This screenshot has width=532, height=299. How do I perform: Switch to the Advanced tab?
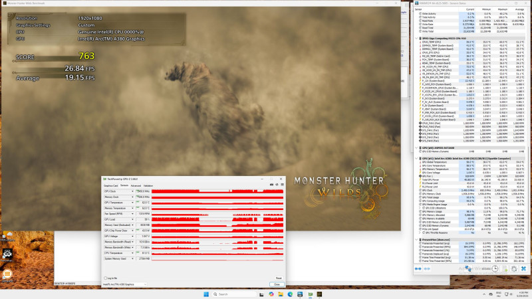point(136,186)
